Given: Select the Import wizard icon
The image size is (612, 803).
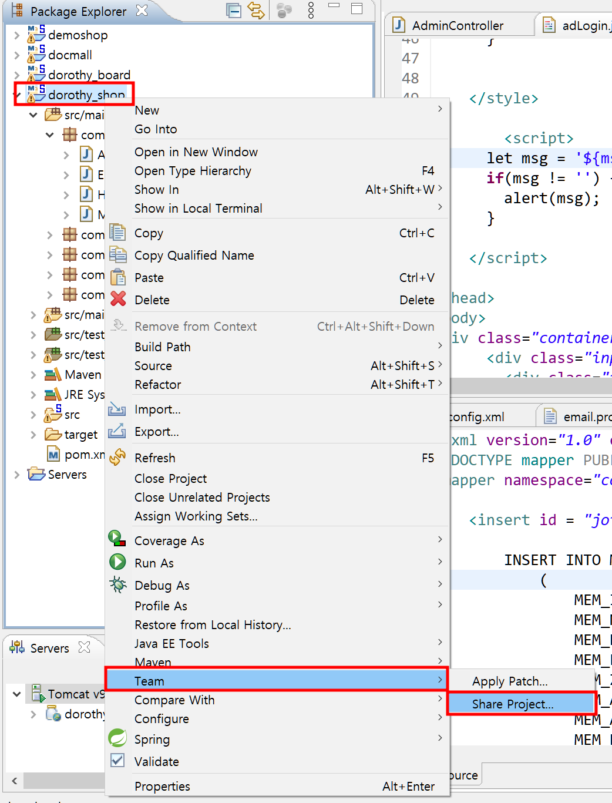Looking at the screenshot, I should point(118,409).
